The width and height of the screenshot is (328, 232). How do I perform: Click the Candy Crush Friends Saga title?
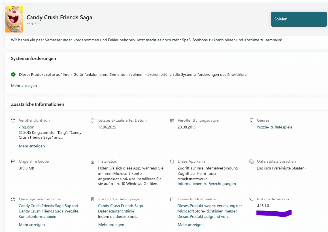coord(59,17)
